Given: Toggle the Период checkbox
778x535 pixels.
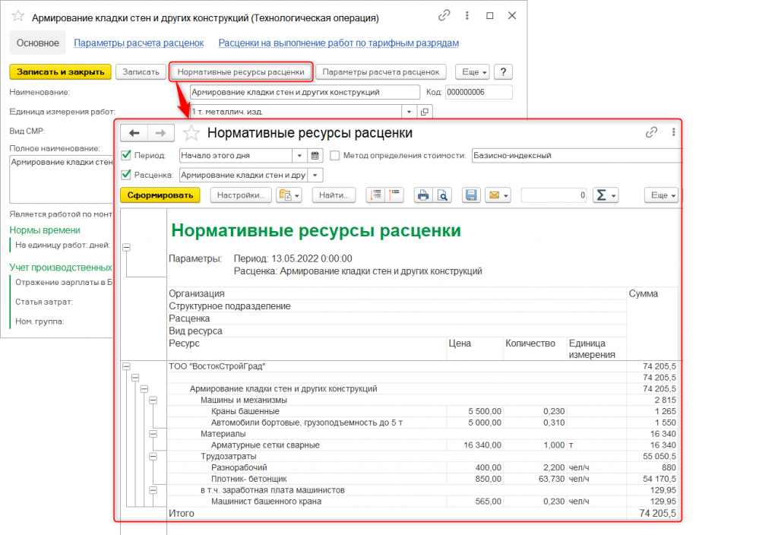Looking at the screenshot, I should click(x=127, y=155).
